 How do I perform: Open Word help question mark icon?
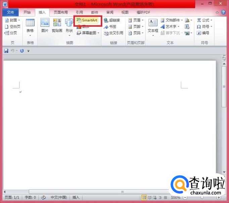click(x=223, y=12)
